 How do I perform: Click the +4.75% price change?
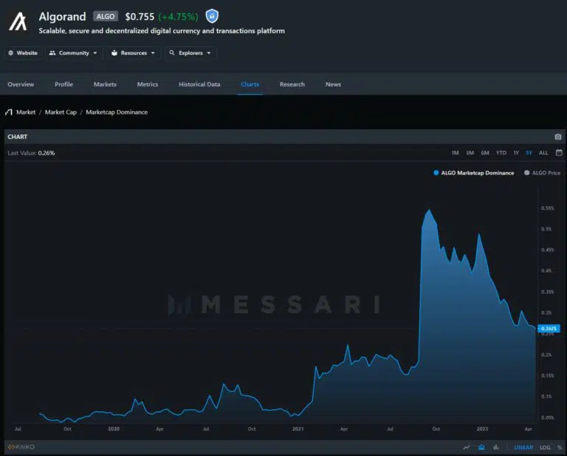click(178, 17)
